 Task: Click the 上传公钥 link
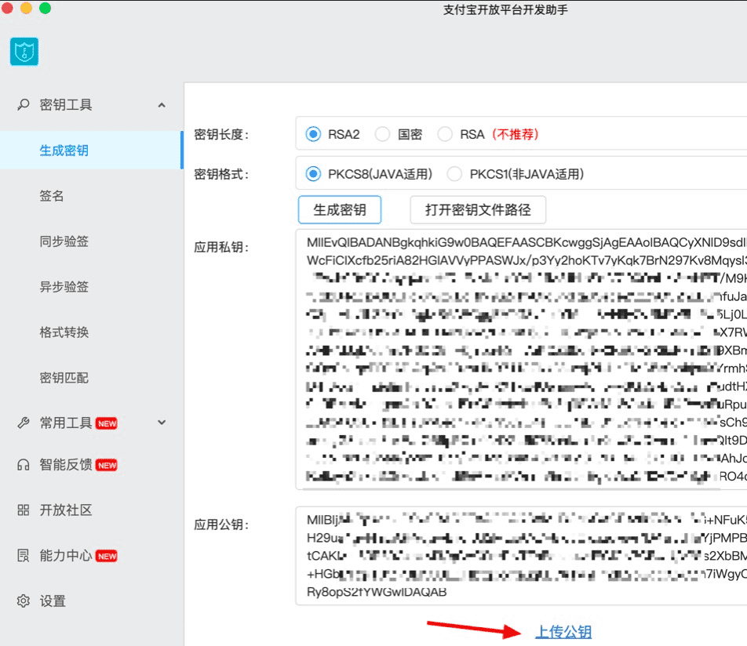click(563, 632)
